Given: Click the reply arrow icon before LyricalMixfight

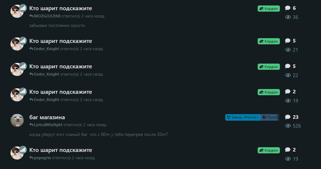Looking at the screenshot, I should [x=31, y=125].
